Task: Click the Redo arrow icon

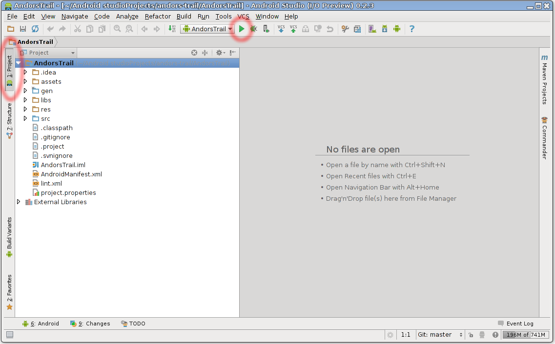Action: [62, 29]
